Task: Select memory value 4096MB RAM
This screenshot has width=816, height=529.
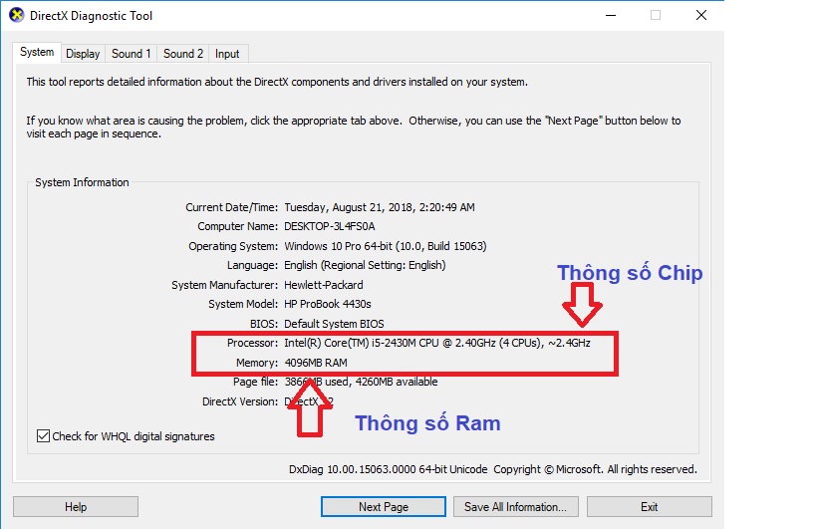Action: click(316, 363)
